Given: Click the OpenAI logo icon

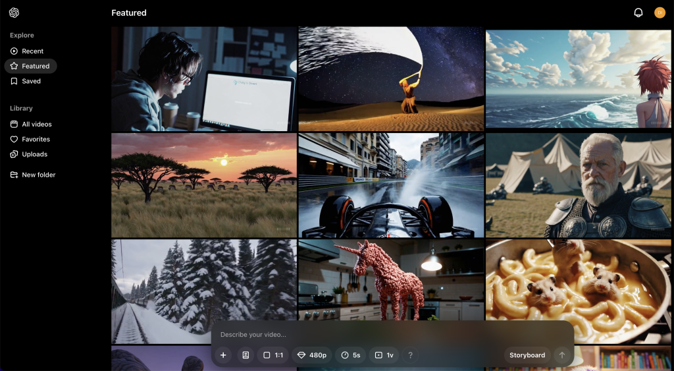Looking at the screenshot, I should click(14, 13).
